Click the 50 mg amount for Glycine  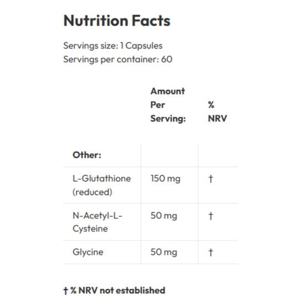164,252
